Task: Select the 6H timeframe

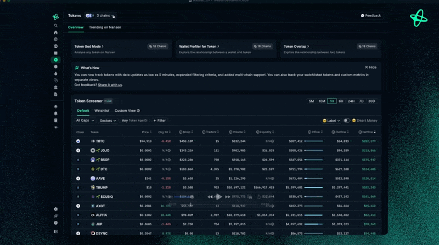Action: coord(341,101)
